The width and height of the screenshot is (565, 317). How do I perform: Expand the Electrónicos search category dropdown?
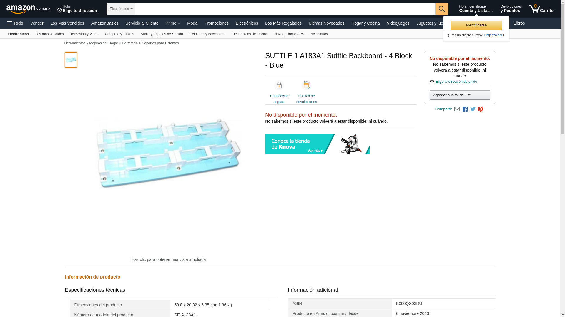[x=121, y=9]
